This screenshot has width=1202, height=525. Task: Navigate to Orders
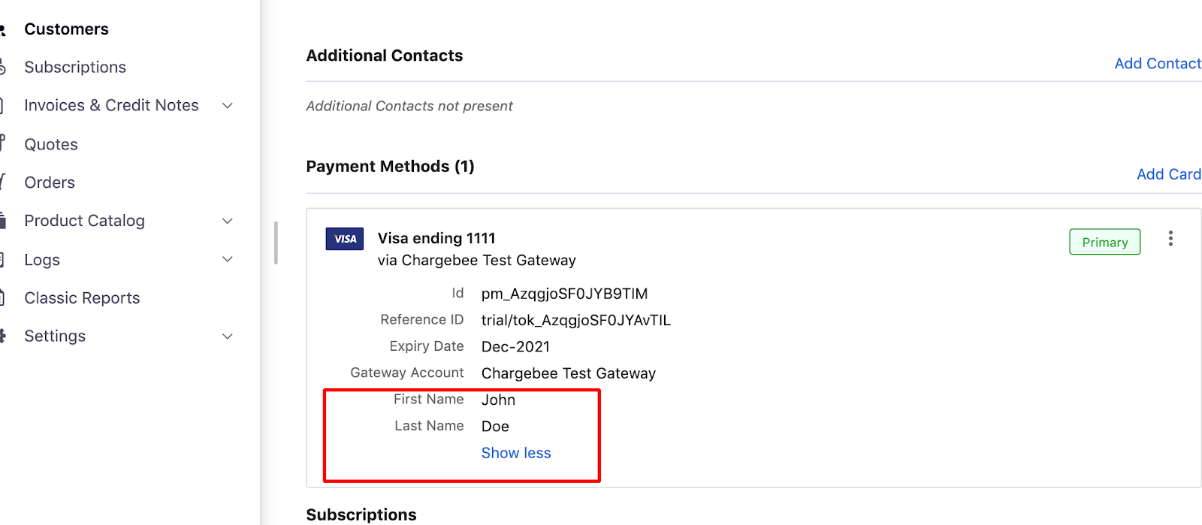pyautogui.click(x=50, y=183)
